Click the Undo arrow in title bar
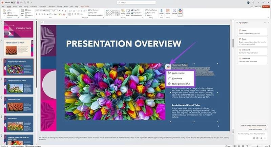Screen dimensions: 271x147 tap(21, 3)
